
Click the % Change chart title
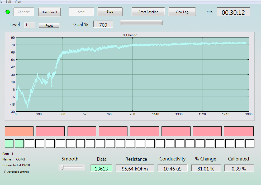click(x=130, y=35)
